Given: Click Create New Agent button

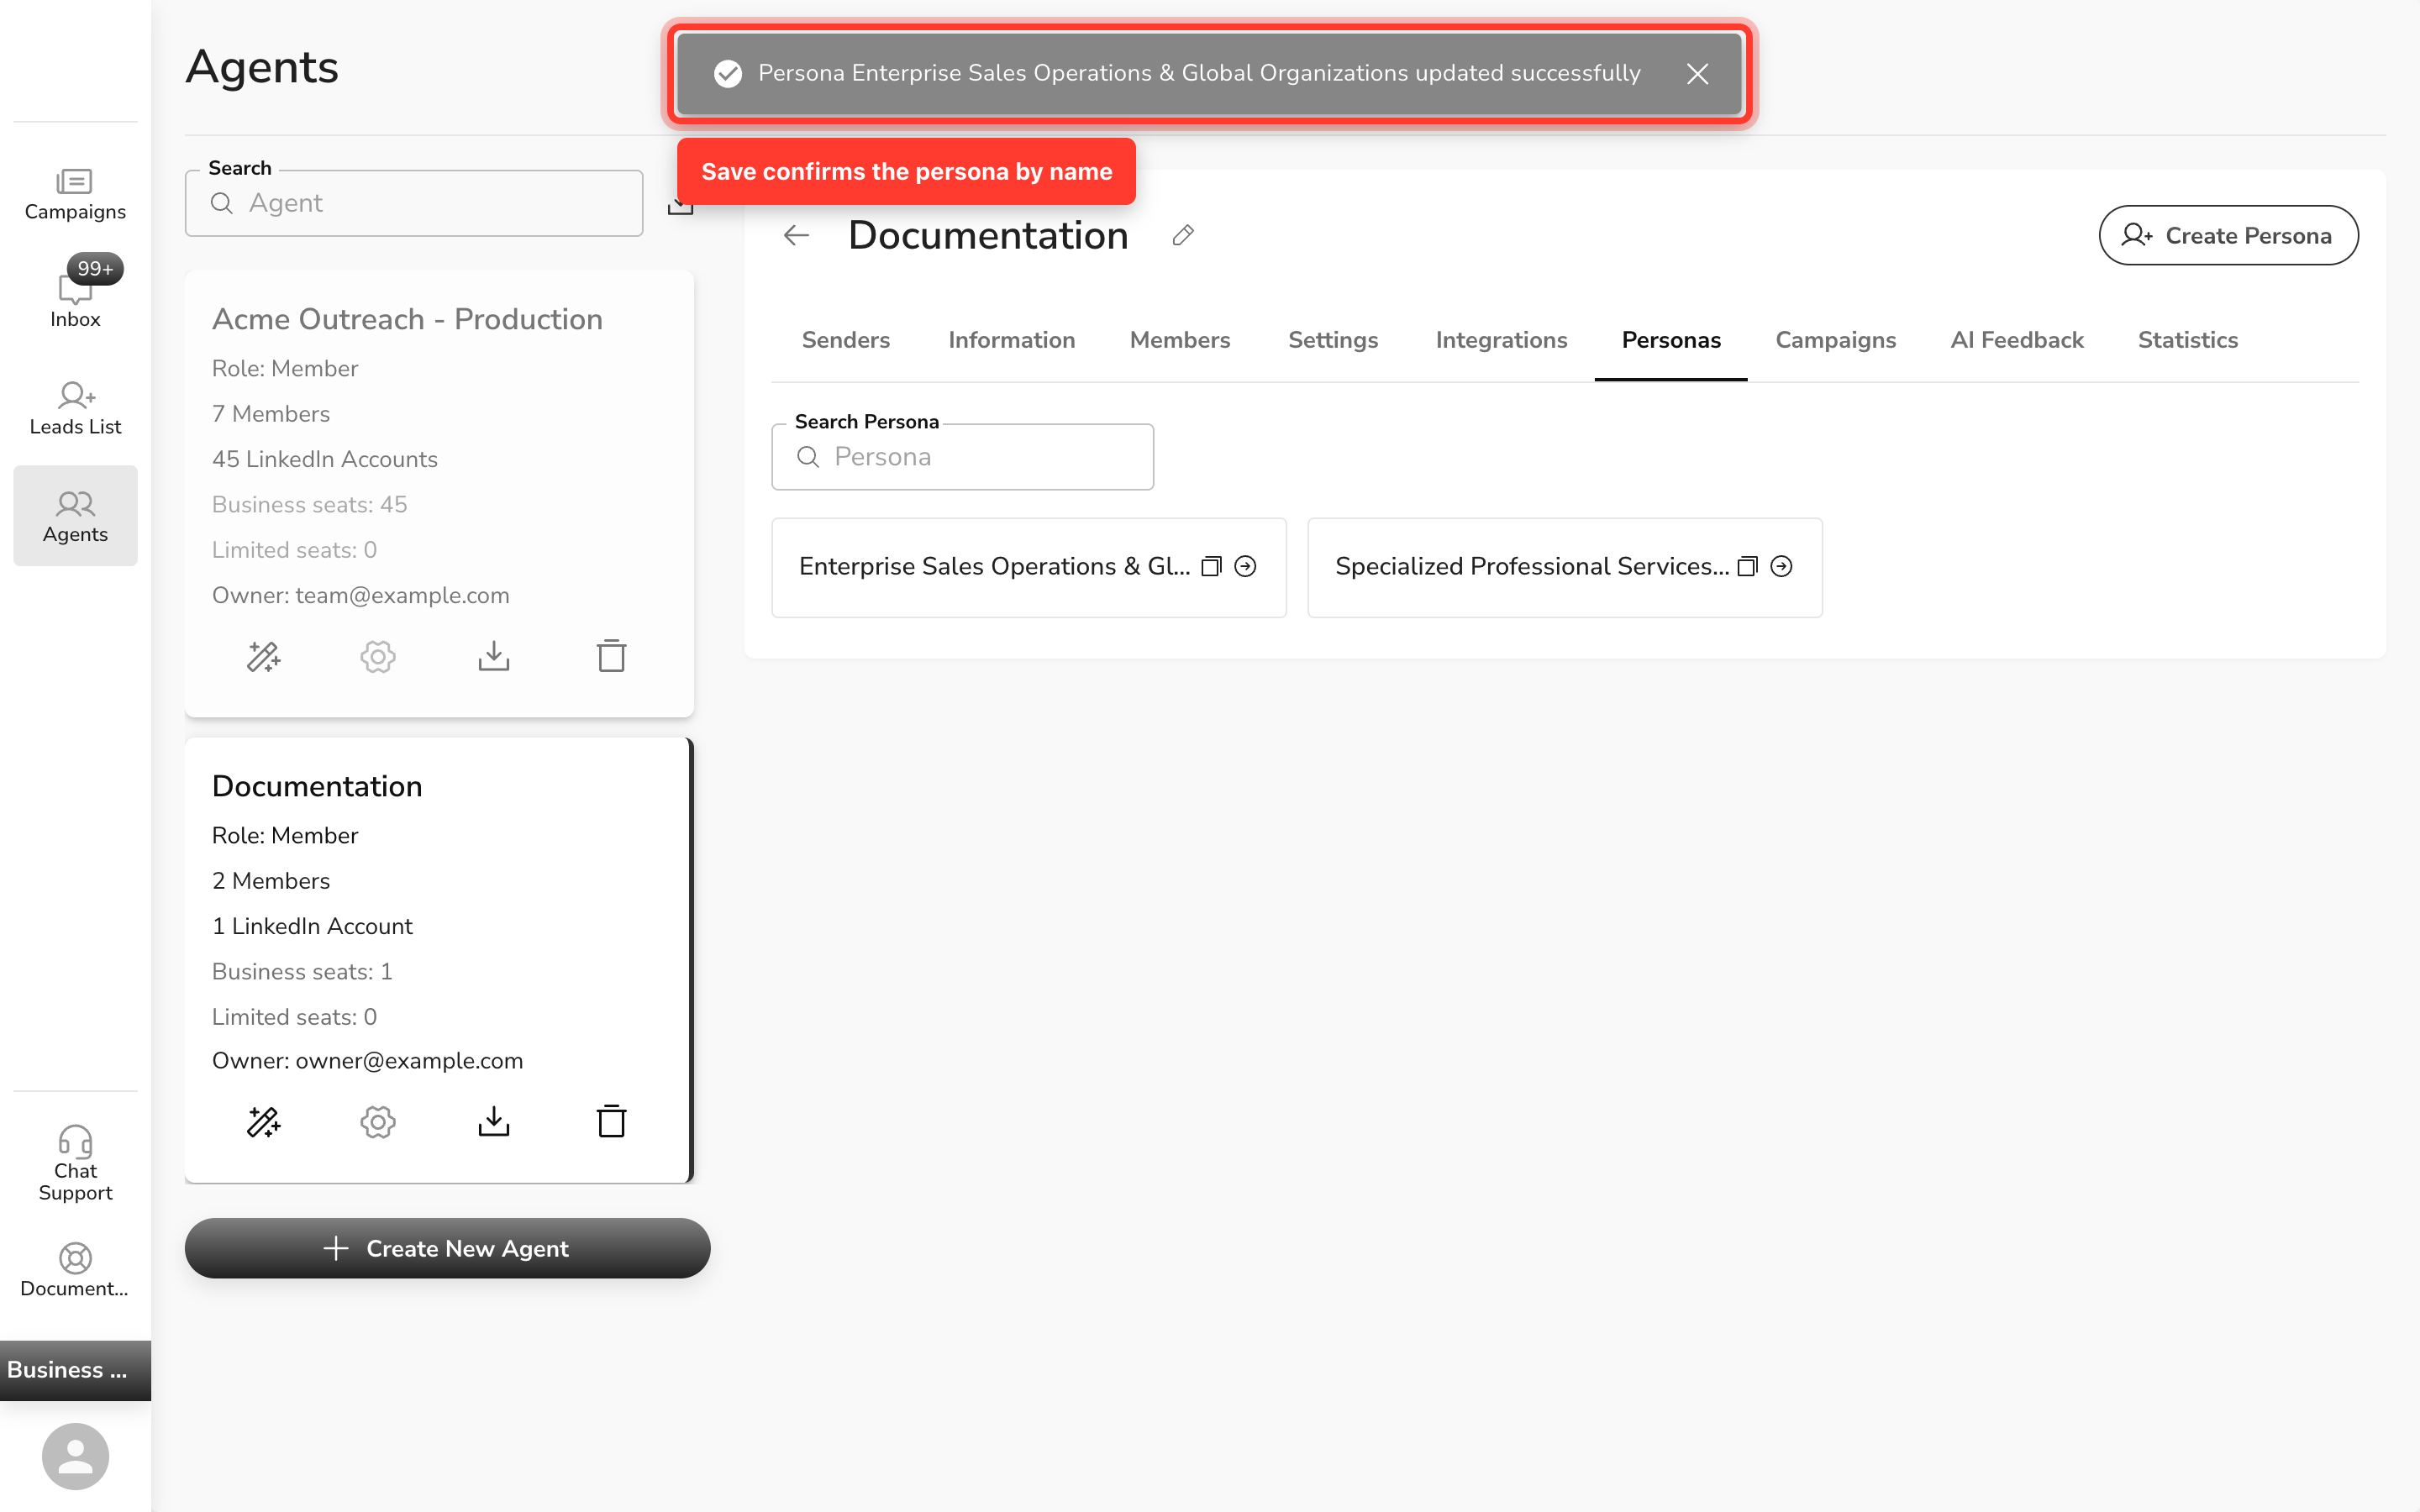Looking at the screenshot, I should (x=447, y=1247).
